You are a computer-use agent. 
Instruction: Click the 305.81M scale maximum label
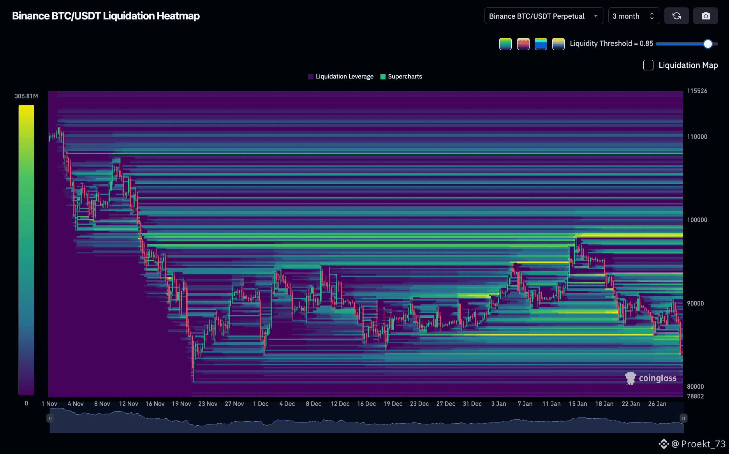click(x=26, y=96)
